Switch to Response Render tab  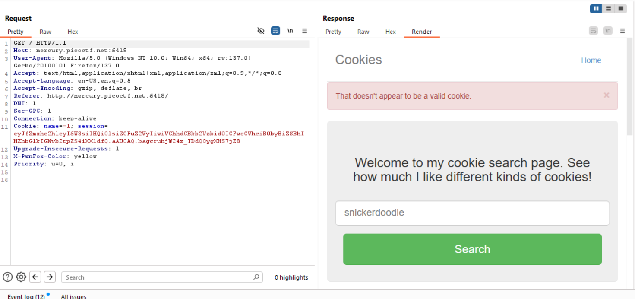422,32
